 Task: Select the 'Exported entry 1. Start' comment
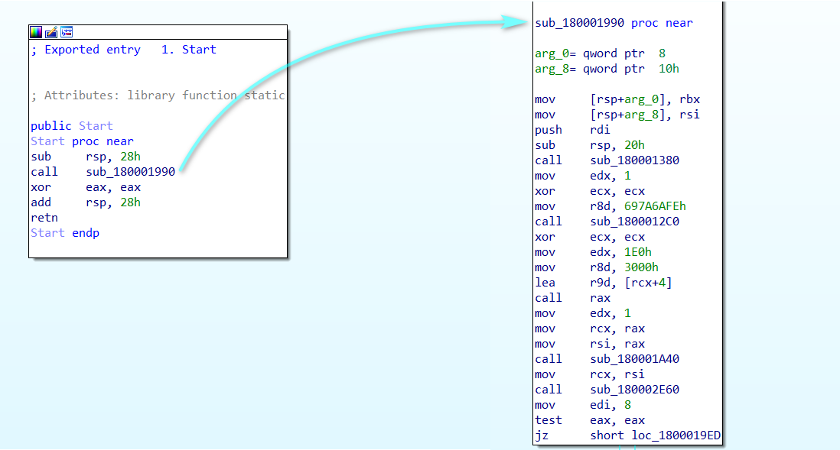coord(124,50)
